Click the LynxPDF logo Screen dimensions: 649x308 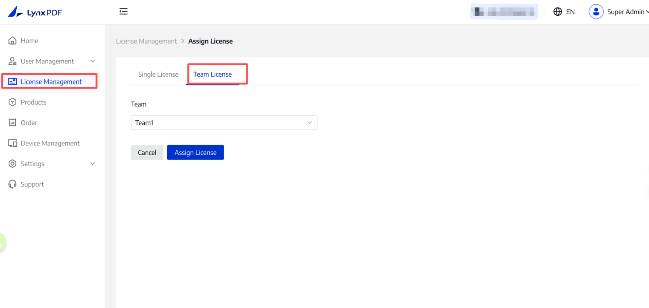click(x=35, y=12)
